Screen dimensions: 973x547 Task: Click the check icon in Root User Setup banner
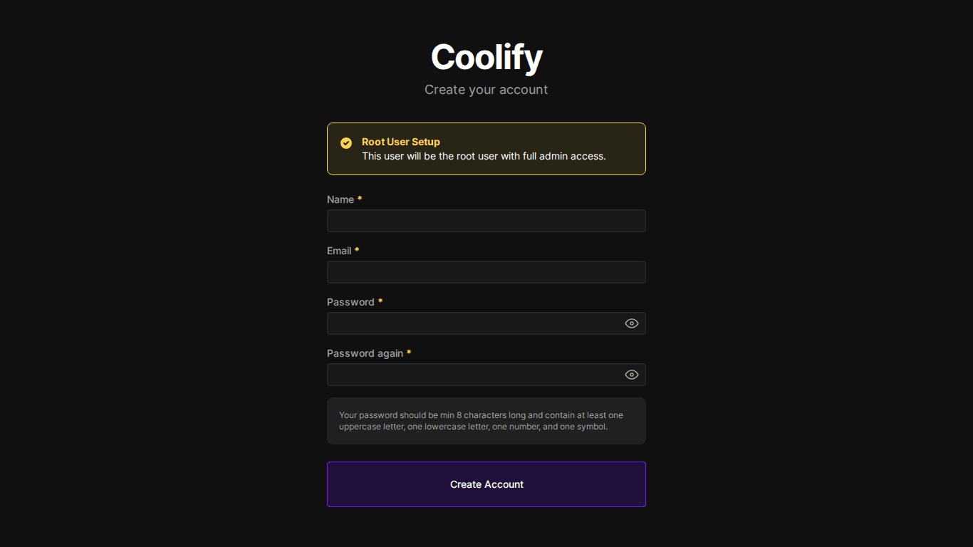pos(346,142)
